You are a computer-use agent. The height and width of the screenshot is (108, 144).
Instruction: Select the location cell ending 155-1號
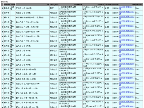tap(33, 98)
